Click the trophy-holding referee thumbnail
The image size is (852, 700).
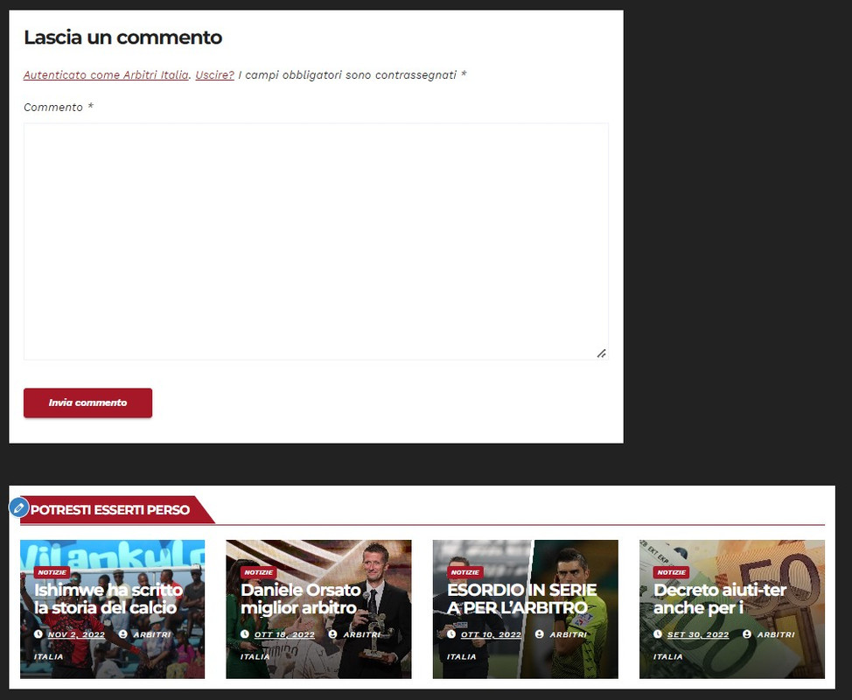pos(318,609)
